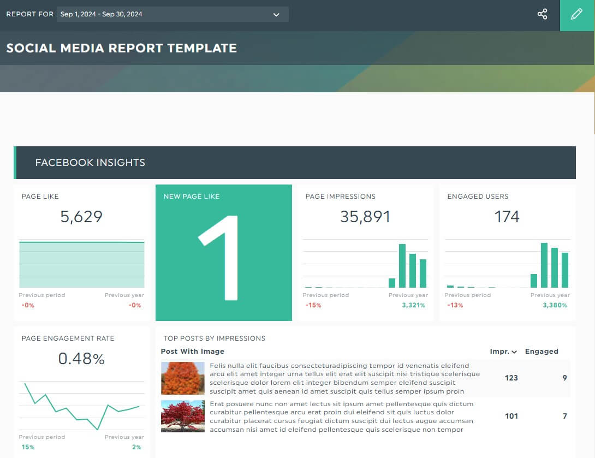
Task: Click the date range dropdown chevron
Action: coord(276,15)
